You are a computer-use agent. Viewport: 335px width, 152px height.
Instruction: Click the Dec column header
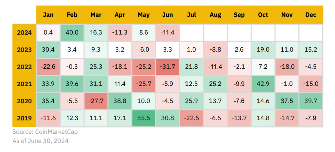(x=311, y=15)
